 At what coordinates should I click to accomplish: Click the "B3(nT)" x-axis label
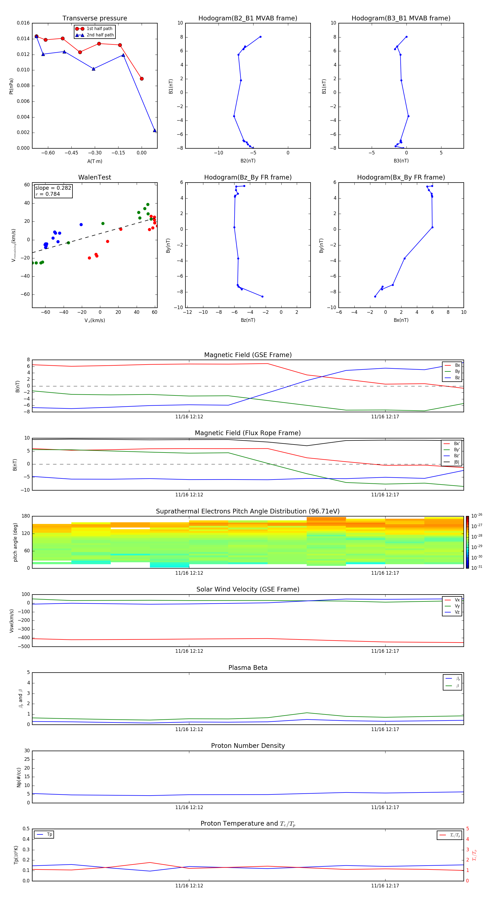point(401,161)
